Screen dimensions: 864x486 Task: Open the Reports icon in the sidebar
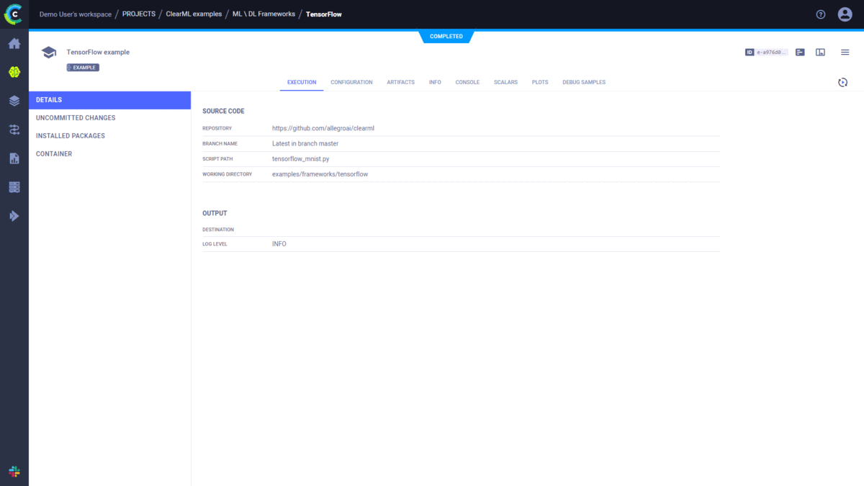point(14,158)
